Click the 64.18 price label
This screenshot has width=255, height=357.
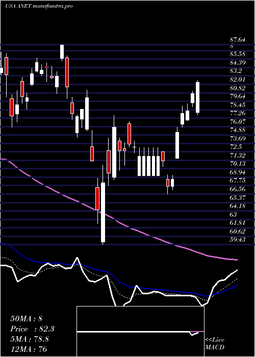(238, 206)
